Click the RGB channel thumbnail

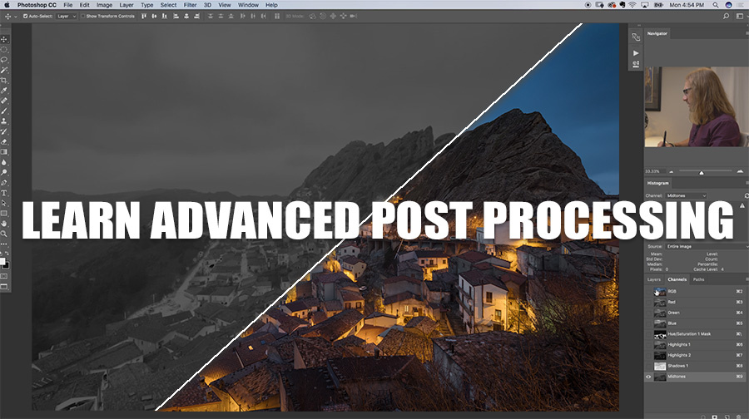tap(661, 292)
